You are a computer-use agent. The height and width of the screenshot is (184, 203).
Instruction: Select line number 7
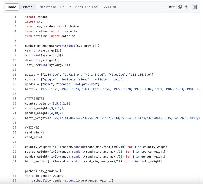click(15, 46)
